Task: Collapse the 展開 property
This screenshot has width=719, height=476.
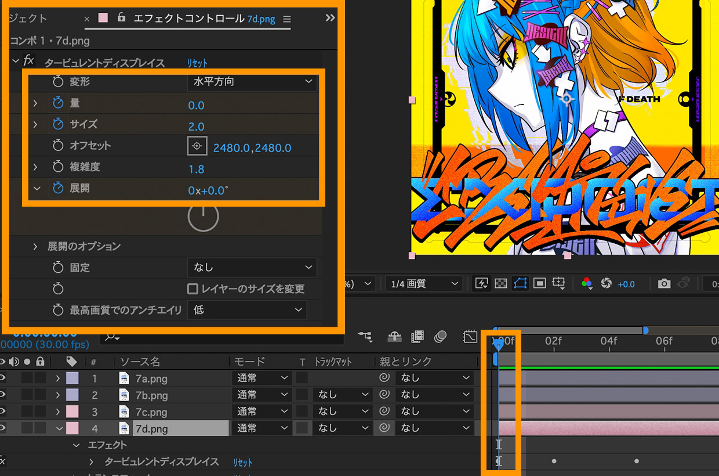Action: (x=37, y=188)
